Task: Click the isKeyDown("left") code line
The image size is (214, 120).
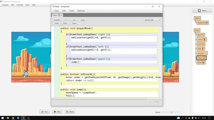Action: [87, 47]
